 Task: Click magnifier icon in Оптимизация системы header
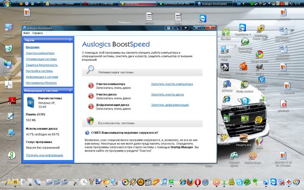click(x=90, y=69)
